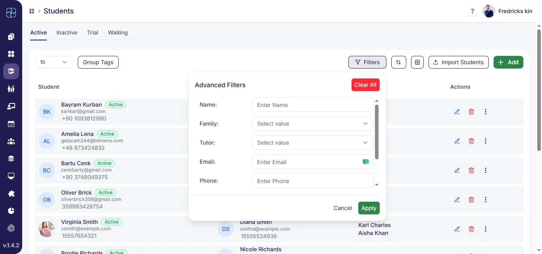The height and width of the screenshot is (254, 542).
Task: Open the families icon in sidebar
Action: tap(11, 89)
